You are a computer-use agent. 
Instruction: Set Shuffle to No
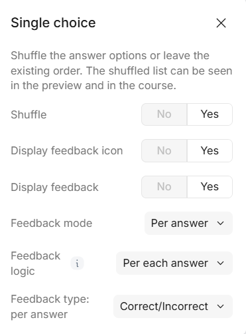click(x=164, y=114)
